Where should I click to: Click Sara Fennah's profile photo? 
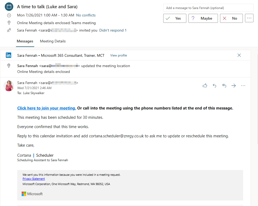(x=9, y=86)
